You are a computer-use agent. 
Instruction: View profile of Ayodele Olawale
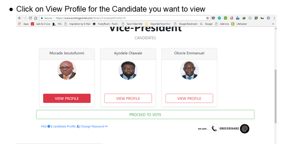point(128,98)
